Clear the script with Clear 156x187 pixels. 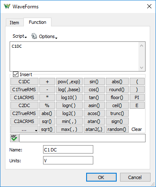pos(137,129)
